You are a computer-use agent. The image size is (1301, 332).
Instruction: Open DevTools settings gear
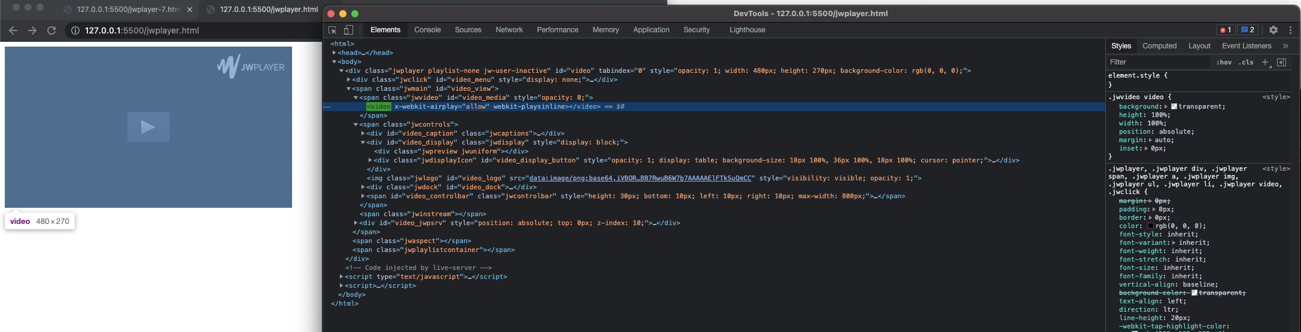(1273, 30)
